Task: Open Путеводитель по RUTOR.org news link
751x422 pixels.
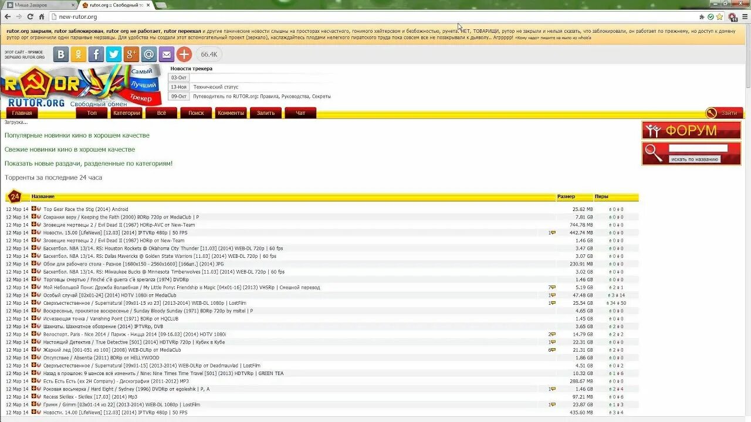Action: tap(262, 96)
